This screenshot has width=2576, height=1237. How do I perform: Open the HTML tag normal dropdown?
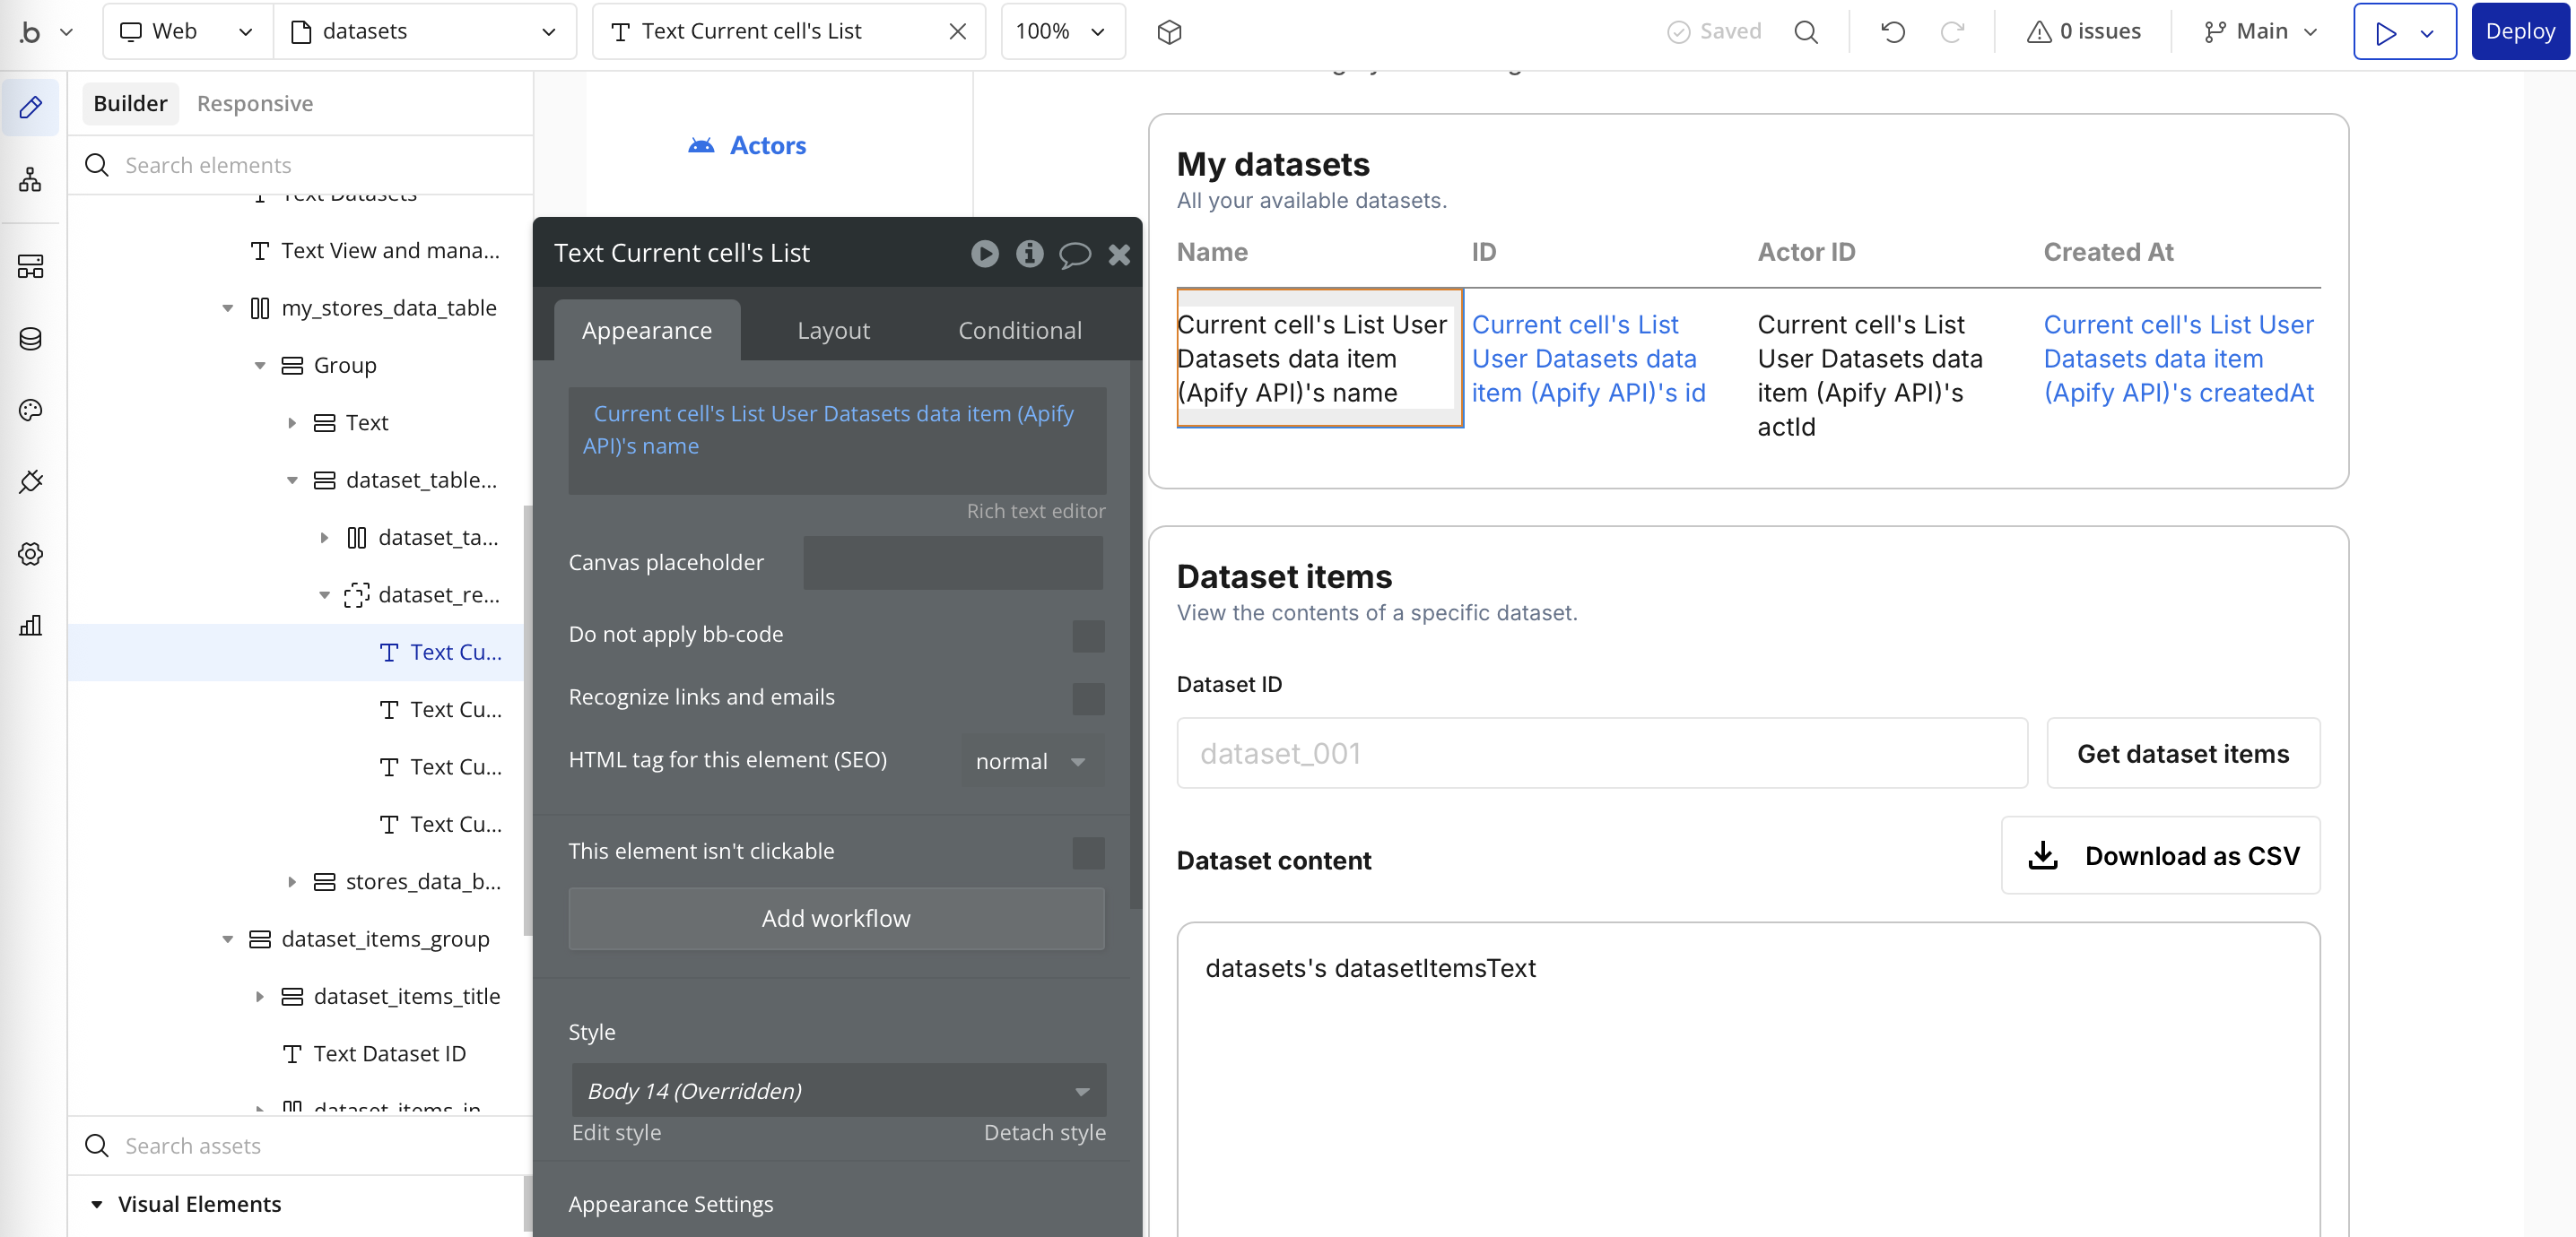tap(1031, 761)
